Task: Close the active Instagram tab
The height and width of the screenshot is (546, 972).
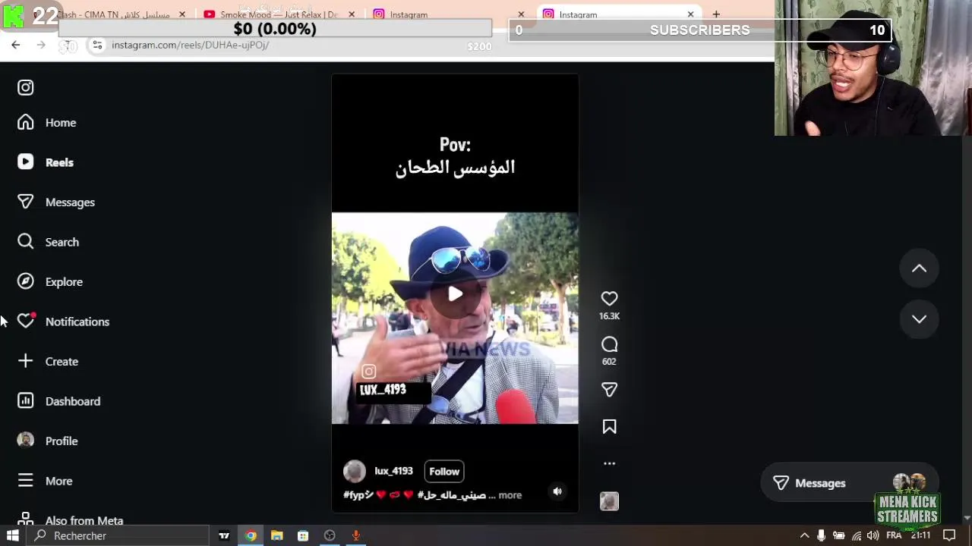Action: pyautogui.click(x=690, y=14)
